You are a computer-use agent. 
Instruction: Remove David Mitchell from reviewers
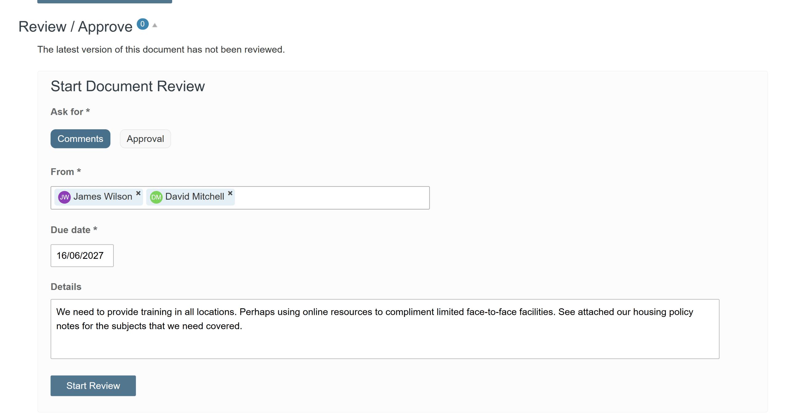pyautogui.click(x=230, y=193)
